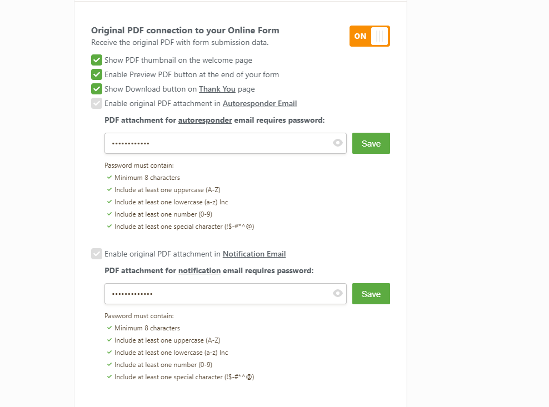Focus the autoresponder PDF password field

click(217, 143)
